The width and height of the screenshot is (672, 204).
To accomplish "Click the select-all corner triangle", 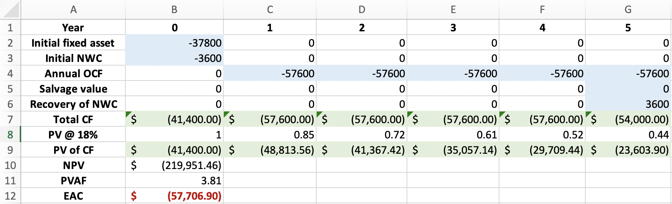I will (x=11, y=9).
